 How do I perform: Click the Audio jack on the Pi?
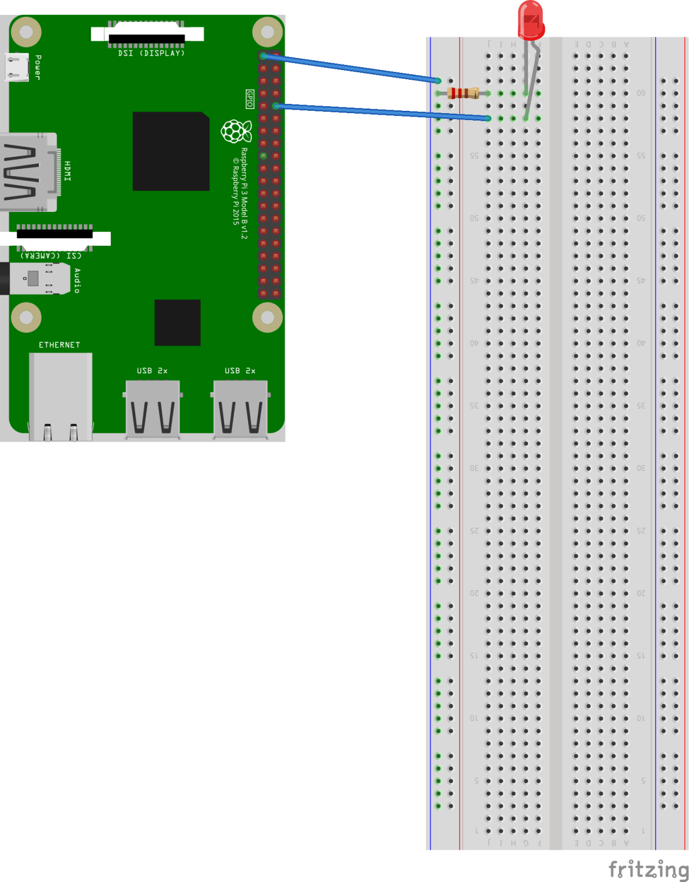click(36, 278)
